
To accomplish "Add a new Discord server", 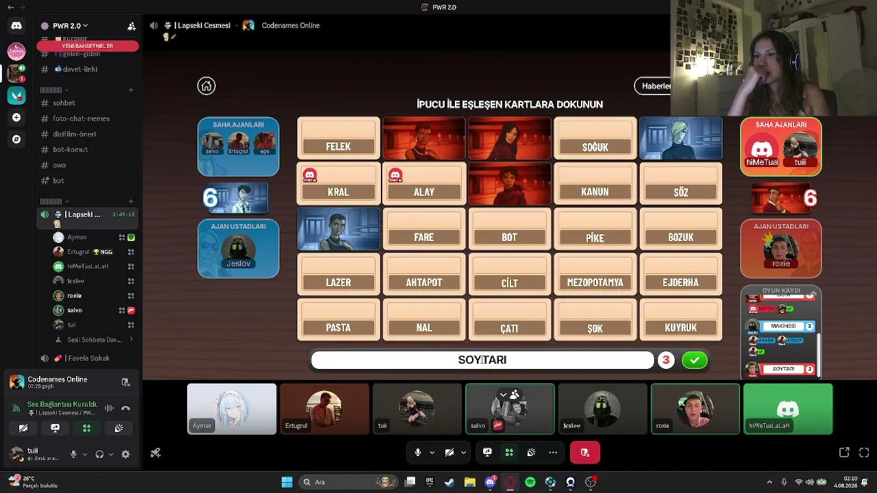I will 16,117.
